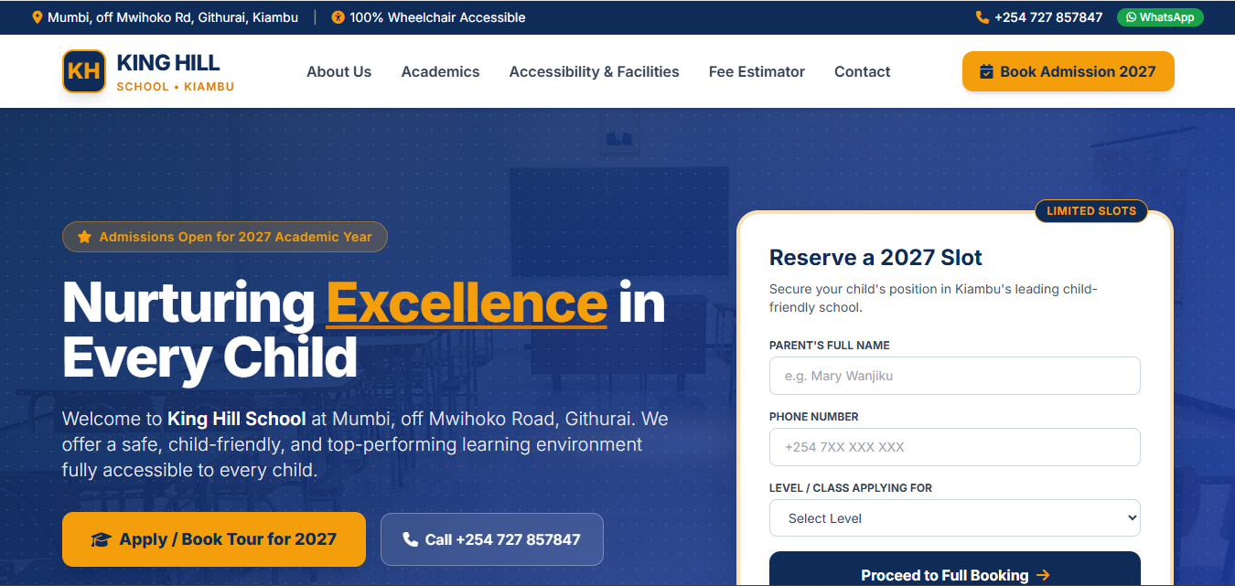Click the arrow icon on Proceed to Full Booking
This screenshot has width=1235, height=586.
click(x=1043, y=575)
